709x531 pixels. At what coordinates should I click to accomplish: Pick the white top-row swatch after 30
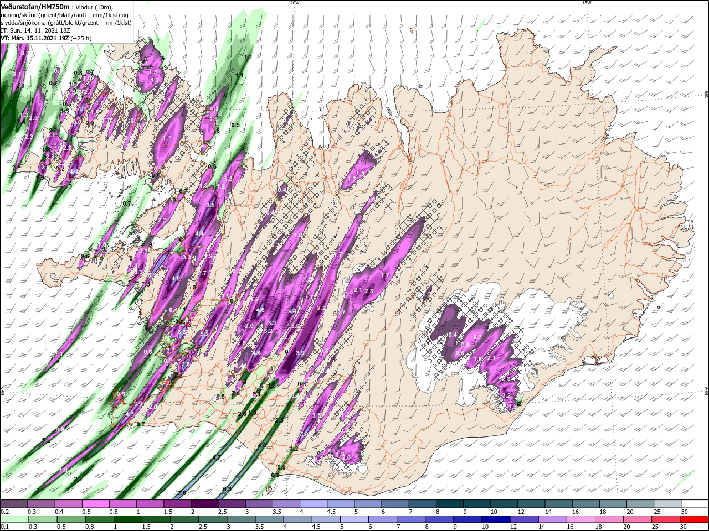click(x=695, y=504)
